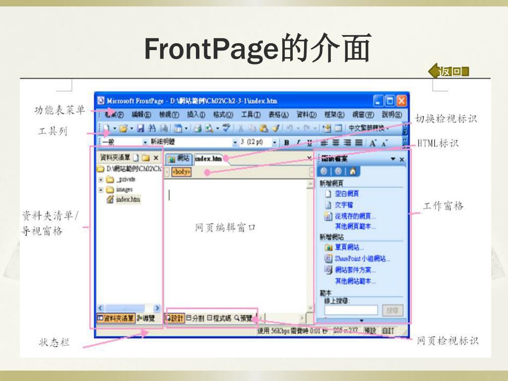The height and width of the screenshot is (381, 508).
Task: Click the Insert Table grid icon
Action: [338, 128]
